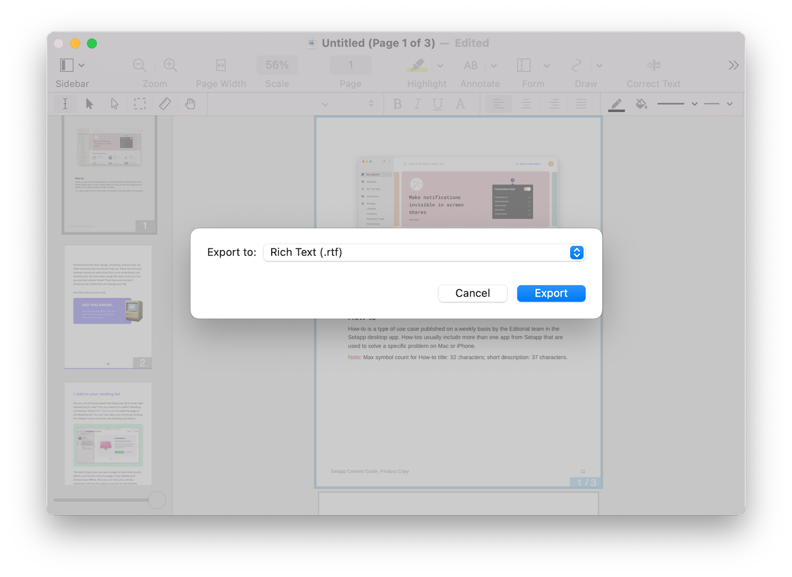The image size is (792, 577).
Task: Activate the Draw tool
Action: [x=576, y=65]
